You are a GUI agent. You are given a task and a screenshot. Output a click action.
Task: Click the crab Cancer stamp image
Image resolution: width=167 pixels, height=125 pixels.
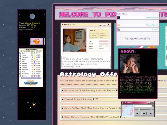click(x=37, y=41)
